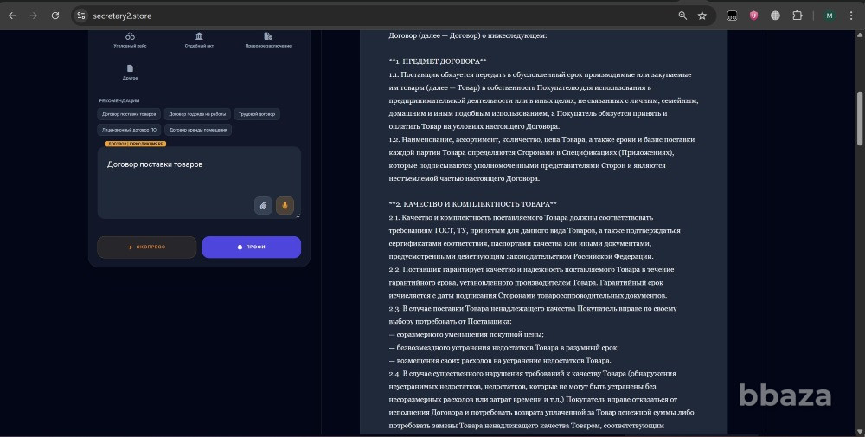Viewport: 865px width, 437px height.
Task: Select the Уголовный кейс handcuffs icon
Action: pos(131,36)
